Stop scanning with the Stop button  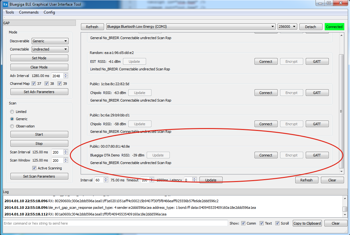[39, 144]
